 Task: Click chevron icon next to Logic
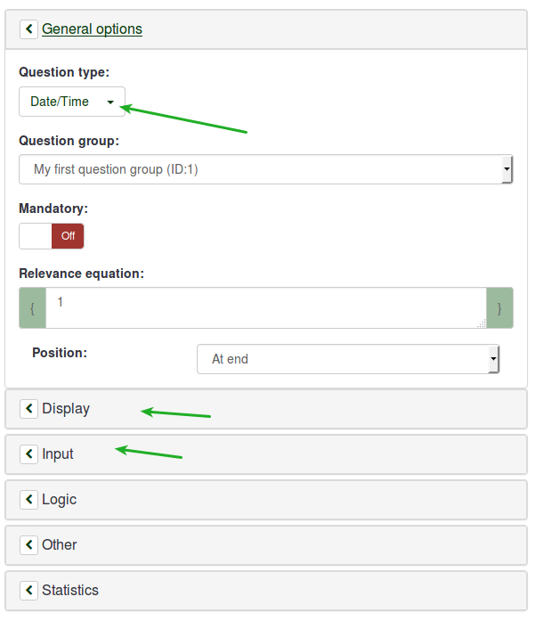(28, 499)
